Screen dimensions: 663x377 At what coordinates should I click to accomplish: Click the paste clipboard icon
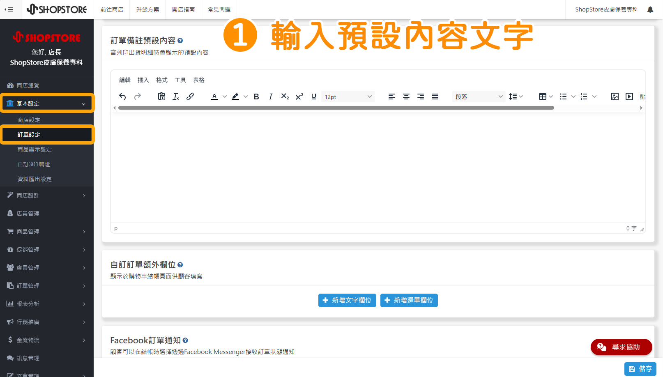click(x=161, y=97)
